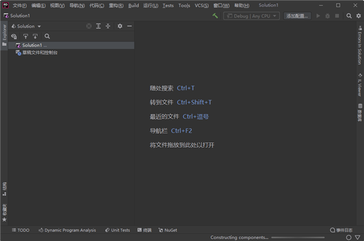Click the 最近的文件 hint text
The height and width of the screenshot is (241, 364).
point(164,116)
